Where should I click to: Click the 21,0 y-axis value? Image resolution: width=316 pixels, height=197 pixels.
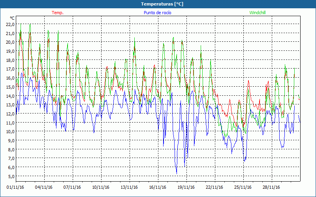coord(11,33)
